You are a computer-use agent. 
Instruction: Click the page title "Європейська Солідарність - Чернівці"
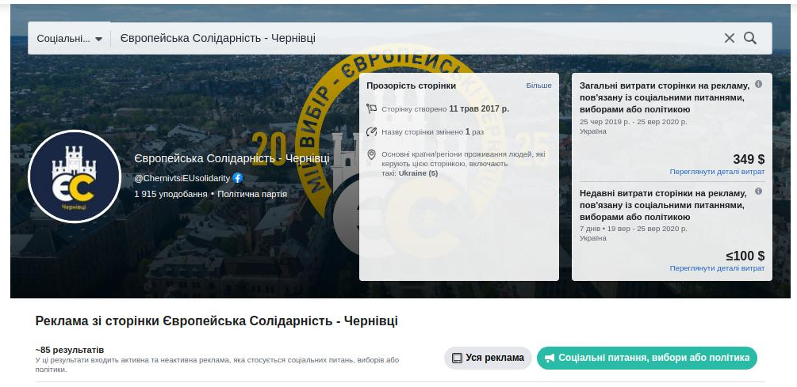click(232, 159)
